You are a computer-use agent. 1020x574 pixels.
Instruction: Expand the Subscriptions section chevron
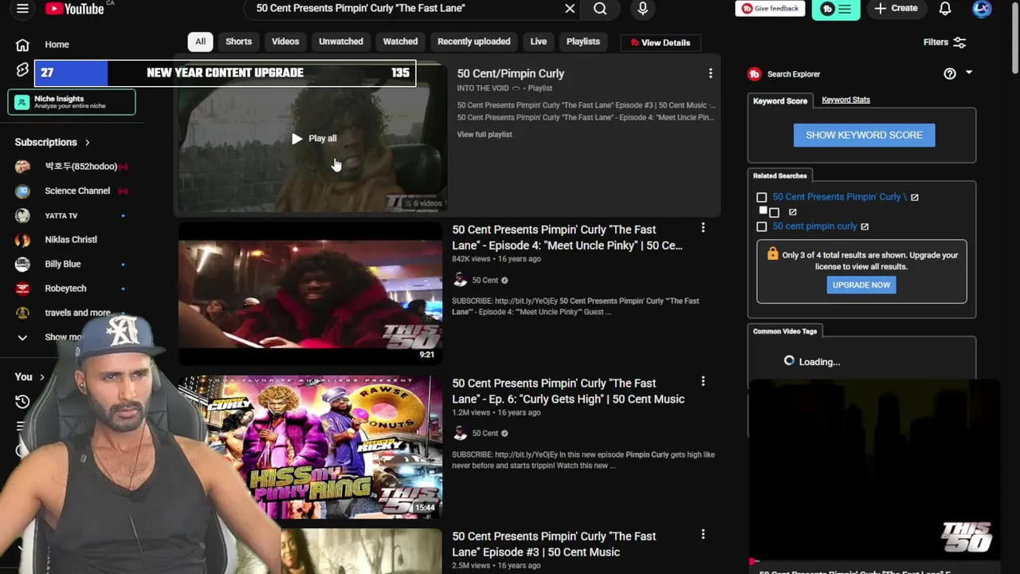[x=87, y=143]
